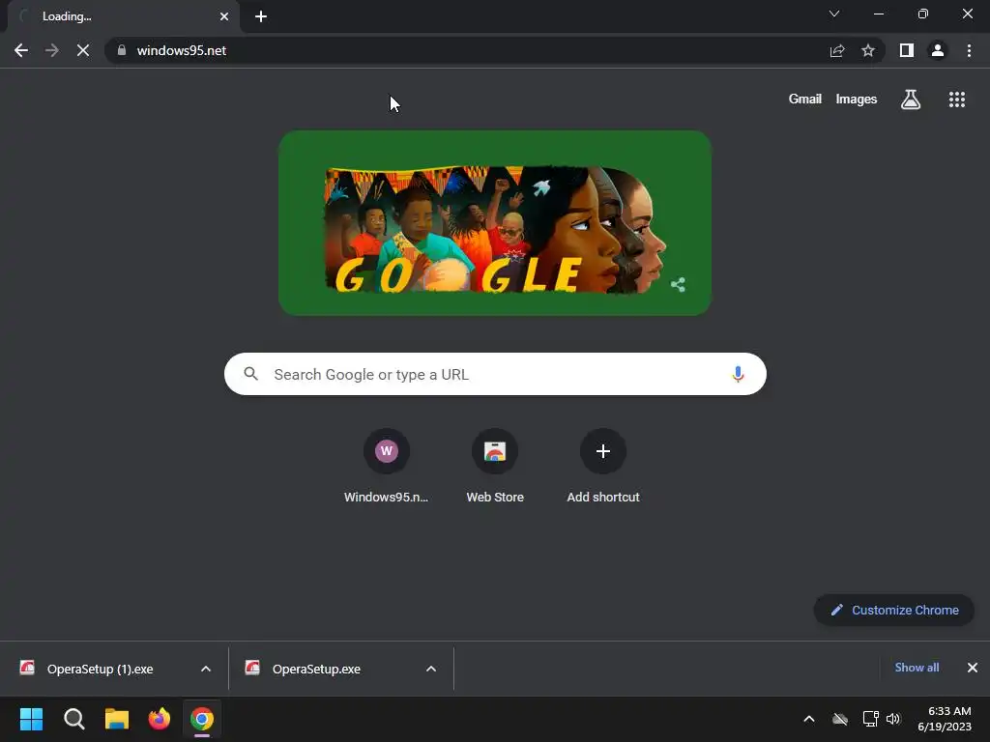Open the Windows Start menu
The height and width of the screenshot is (742, 990).
point(31,719)
